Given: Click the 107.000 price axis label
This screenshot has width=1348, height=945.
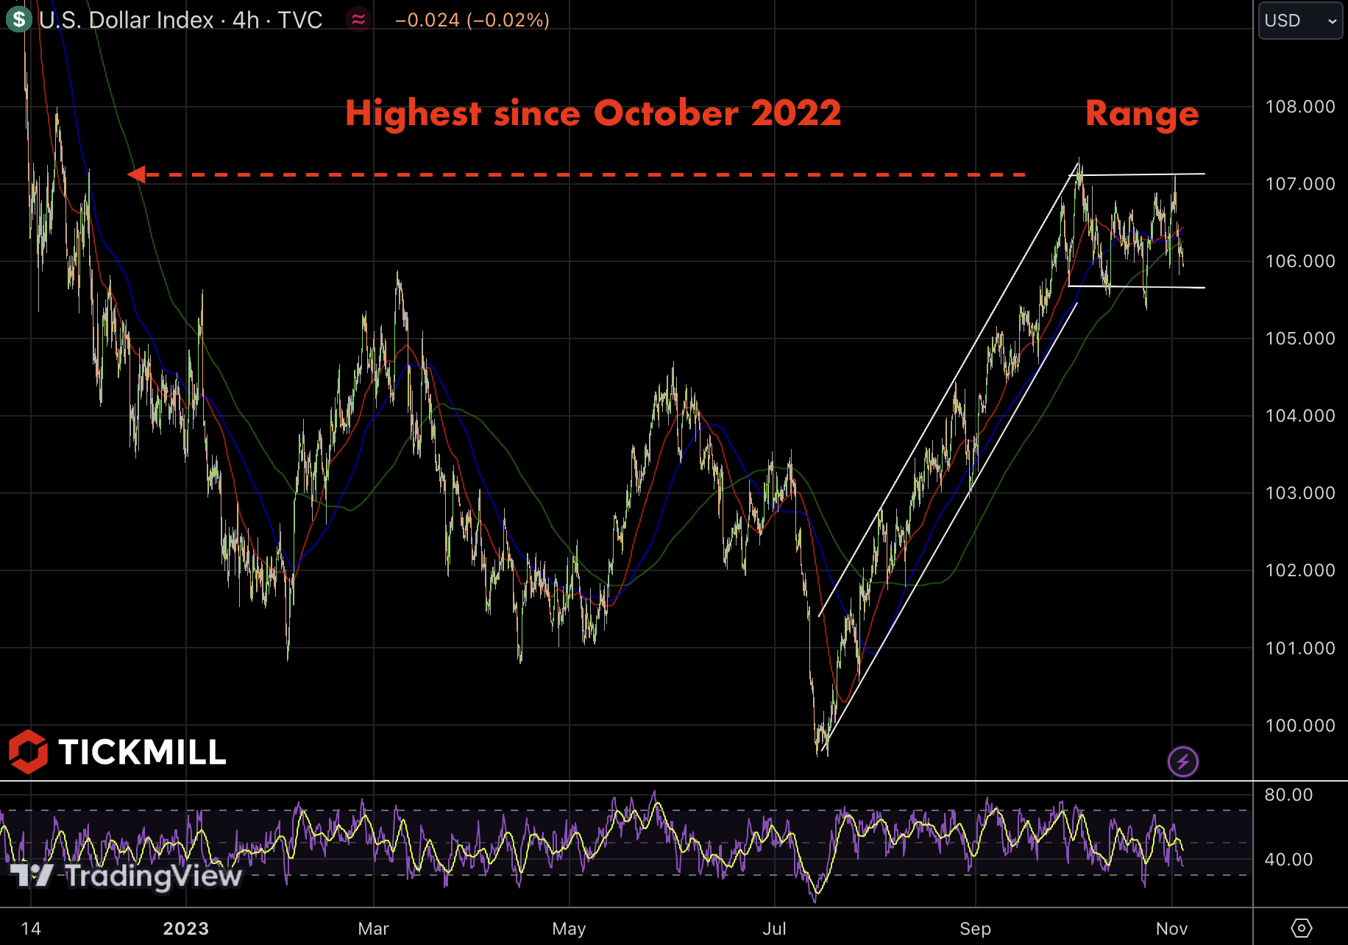Looking at the screenshot, I should pos(1300,184).
